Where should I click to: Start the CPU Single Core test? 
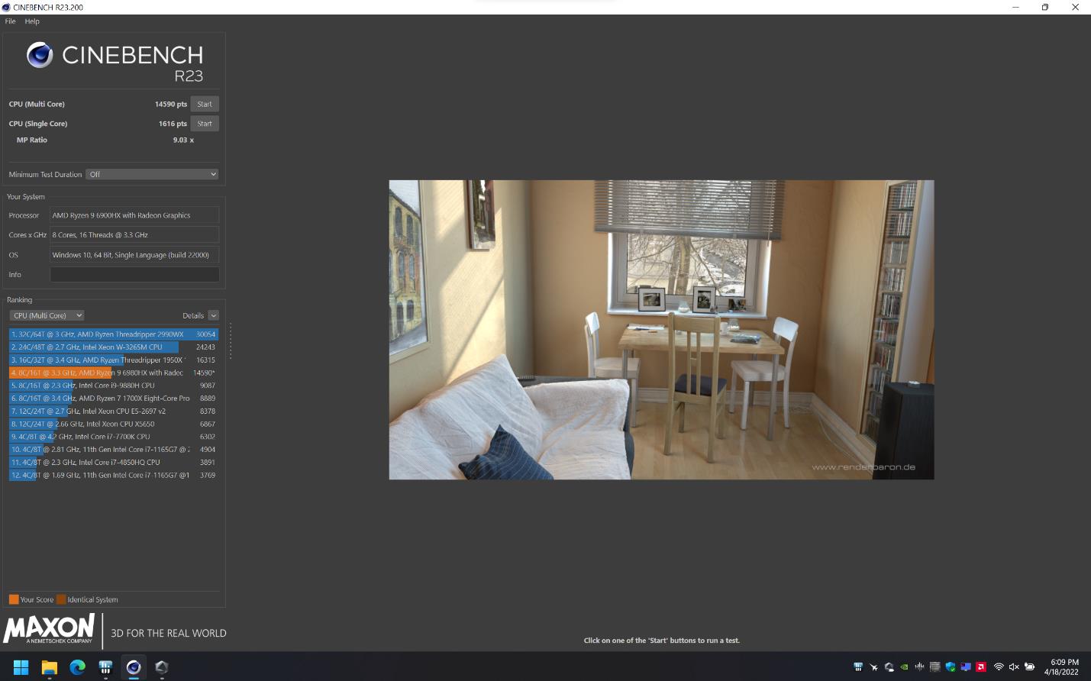[205, 124]
